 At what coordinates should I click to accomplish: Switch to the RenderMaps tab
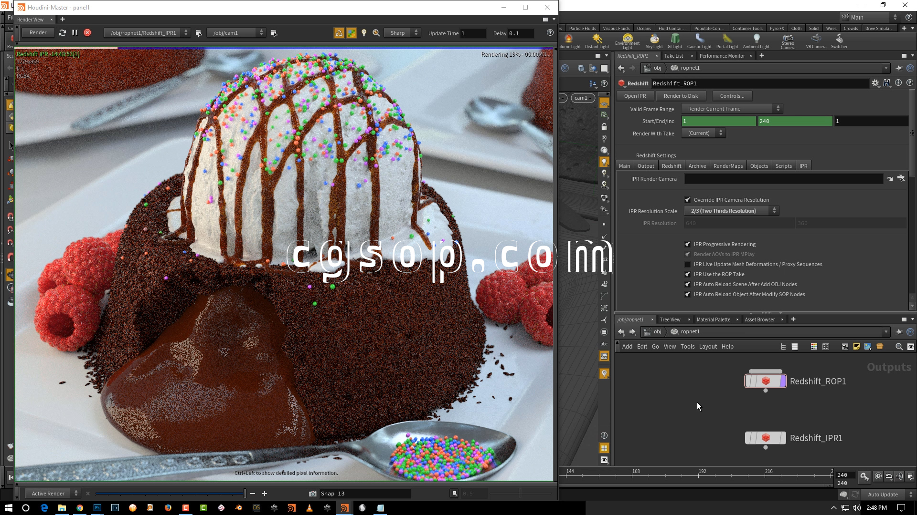(x=727, y=166)
